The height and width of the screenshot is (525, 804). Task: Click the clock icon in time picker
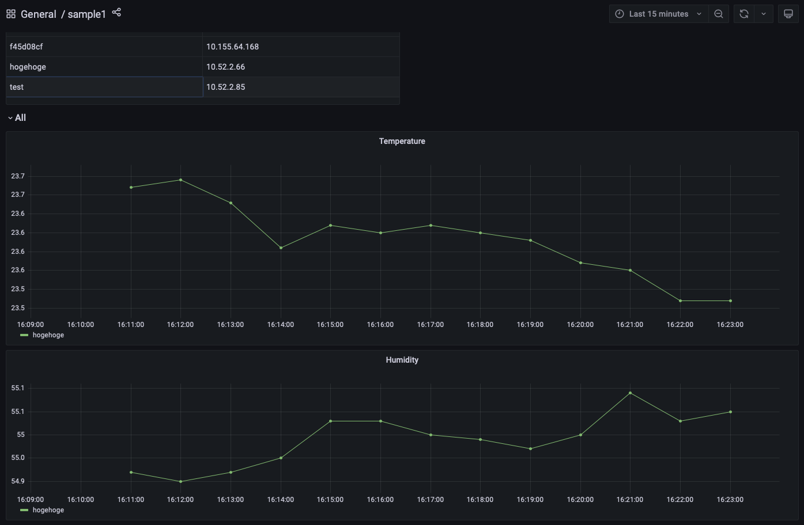point(620,14)
